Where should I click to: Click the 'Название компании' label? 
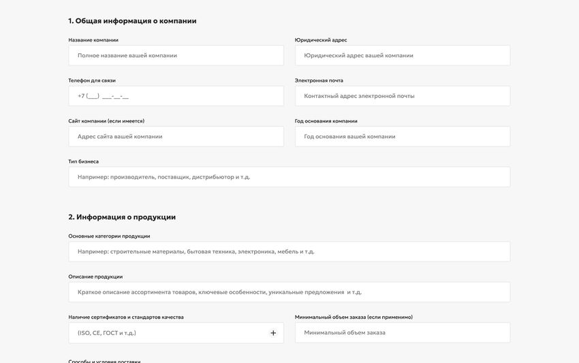(x=93, y=40)
